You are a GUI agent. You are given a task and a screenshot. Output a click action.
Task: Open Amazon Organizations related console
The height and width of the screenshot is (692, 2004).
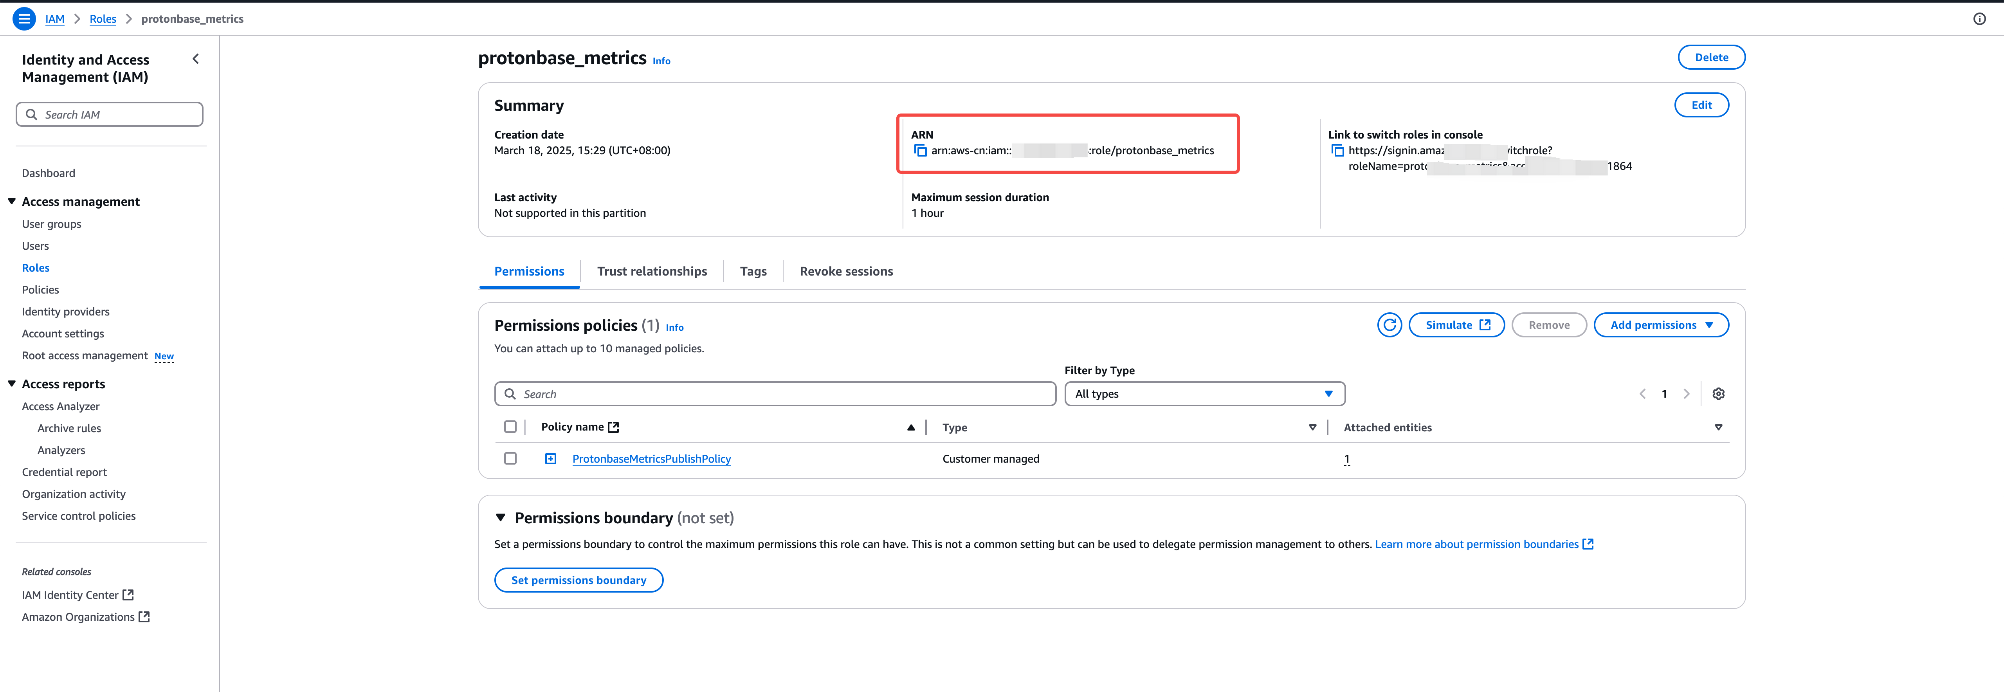pyautogui.click(x=86, y=616)
